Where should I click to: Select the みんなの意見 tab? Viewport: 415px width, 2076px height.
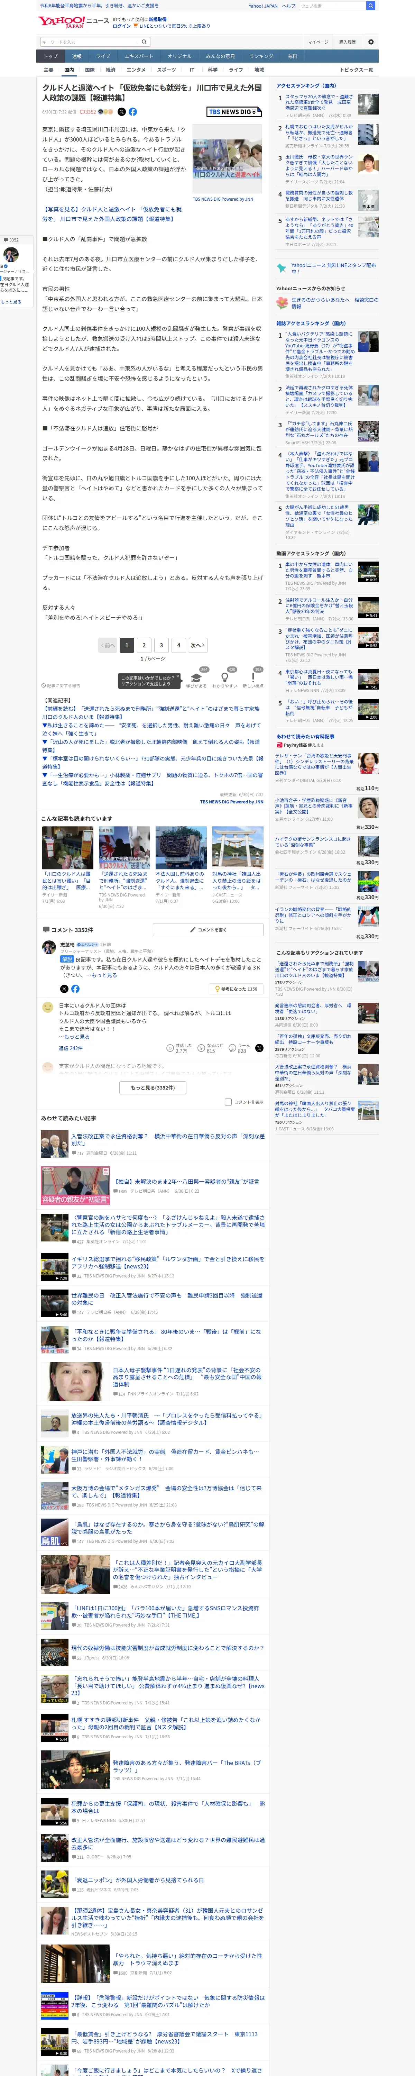click(x=220, y=56)
